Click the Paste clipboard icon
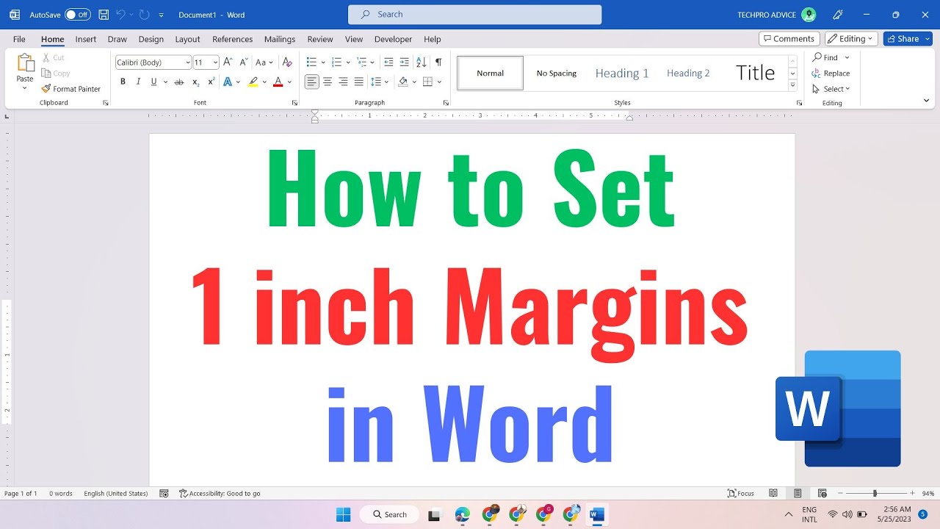Image resolution: width=940 pixels, height=529 pixels. tap(25, 64)
